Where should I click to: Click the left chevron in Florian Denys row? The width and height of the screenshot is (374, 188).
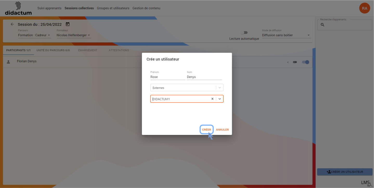288,62
